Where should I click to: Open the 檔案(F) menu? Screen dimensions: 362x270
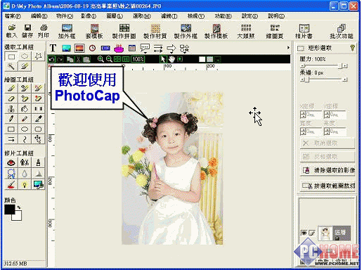(x=13, y=16)
